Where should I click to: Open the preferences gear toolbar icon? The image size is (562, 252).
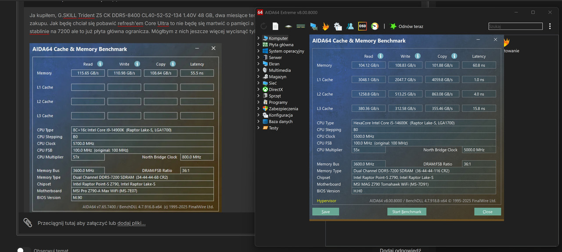point(338,26)
